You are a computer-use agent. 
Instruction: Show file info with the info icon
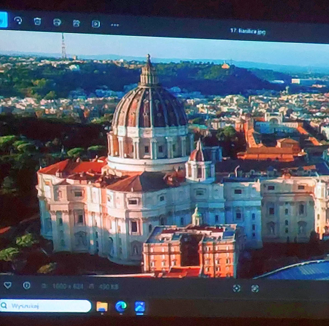27,285
